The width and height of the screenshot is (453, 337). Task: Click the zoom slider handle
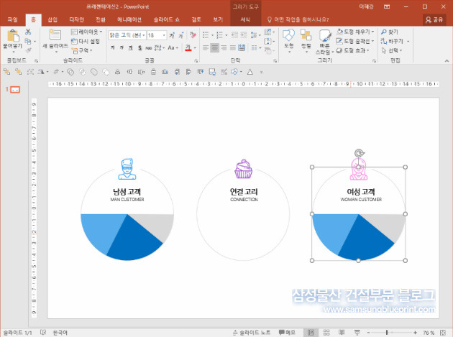pyautogui.click(x=387, y=333)
